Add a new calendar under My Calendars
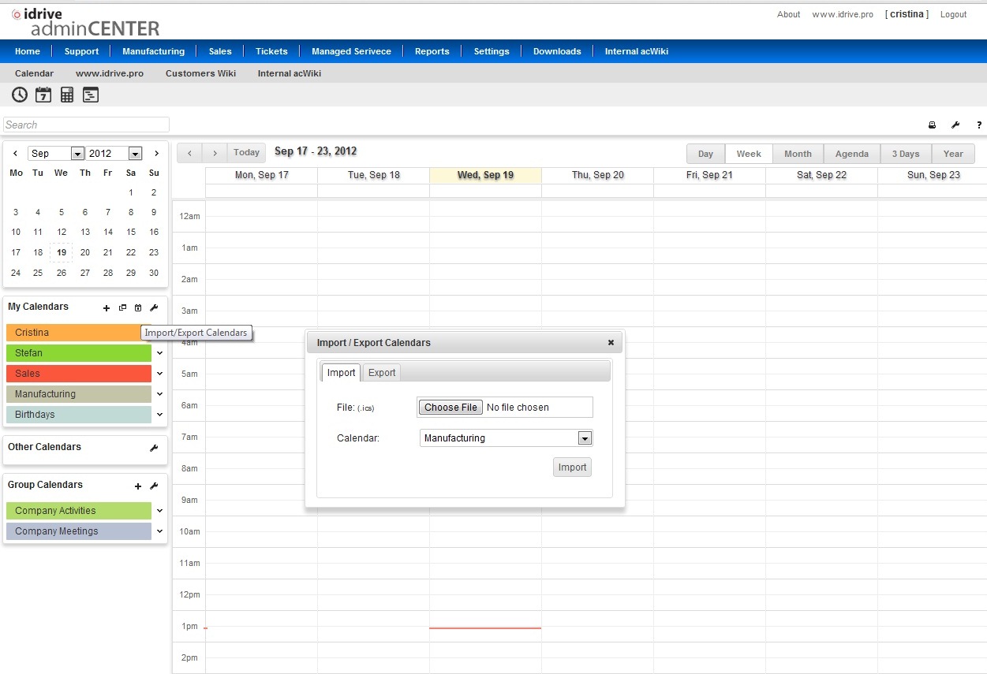This screenshot has height=674, width=987. coord(107,307)
